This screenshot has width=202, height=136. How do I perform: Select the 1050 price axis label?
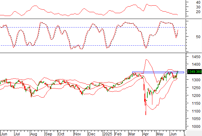(x=196, y=119)
